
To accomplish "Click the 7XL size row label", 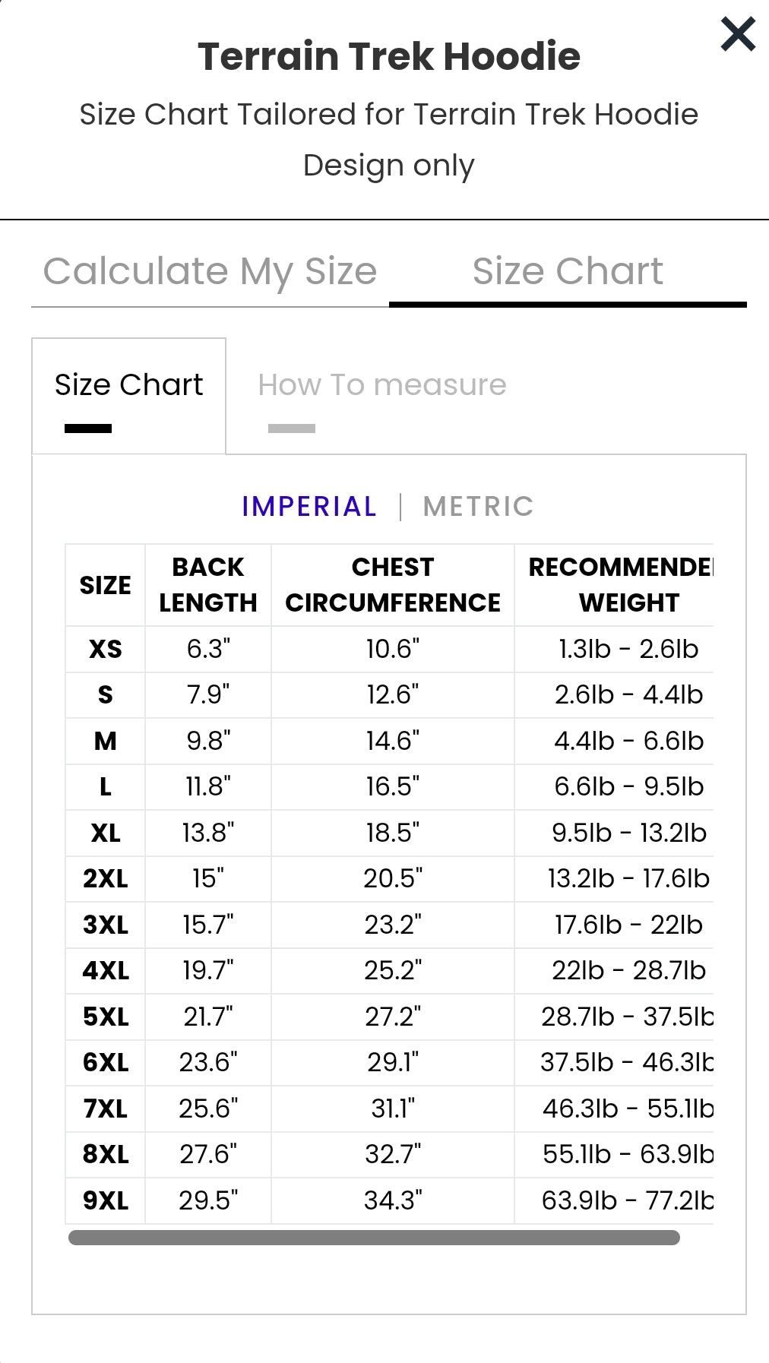I will tap(106, 1109).
